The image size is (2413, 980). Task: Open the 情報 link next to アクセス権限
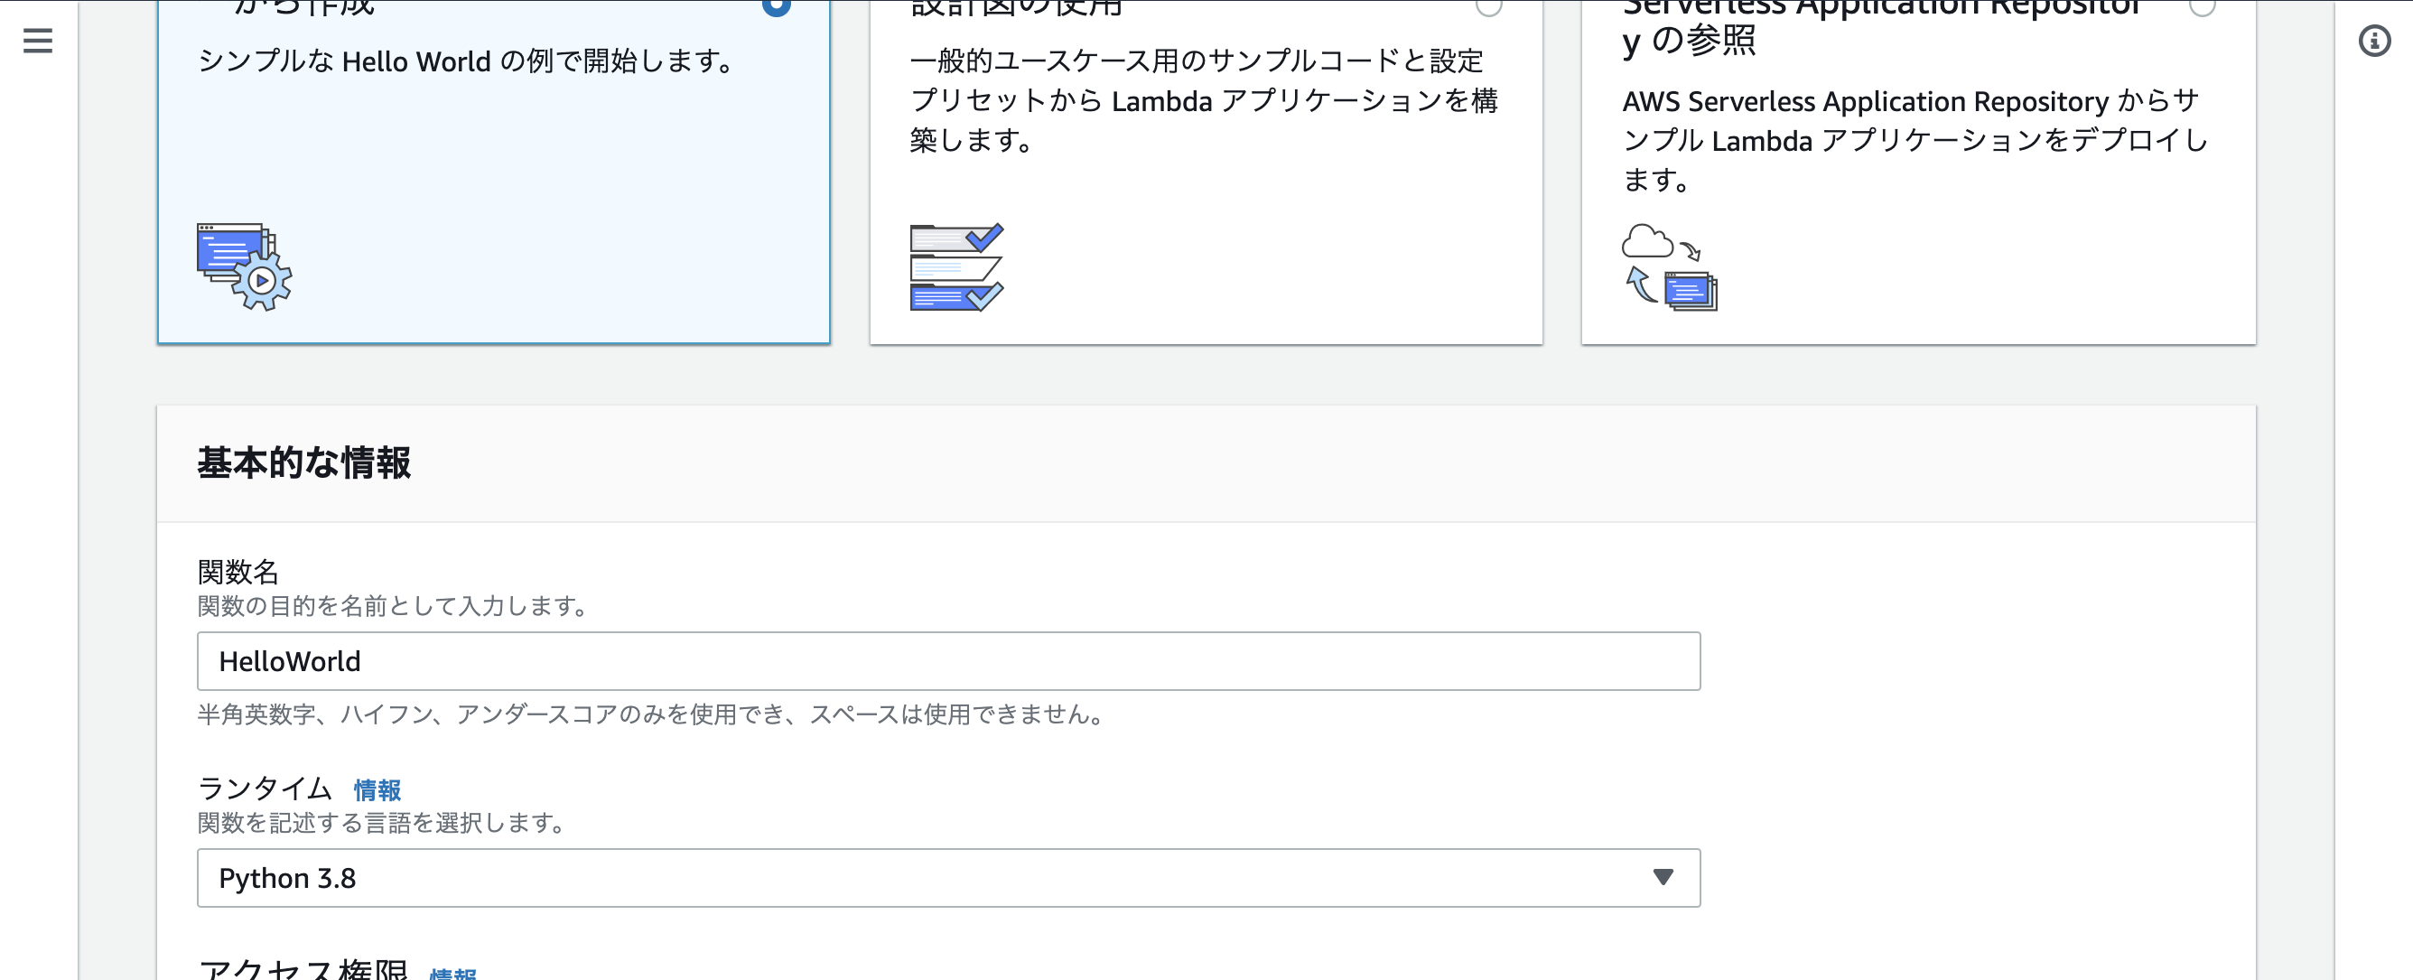coord(452,975)
